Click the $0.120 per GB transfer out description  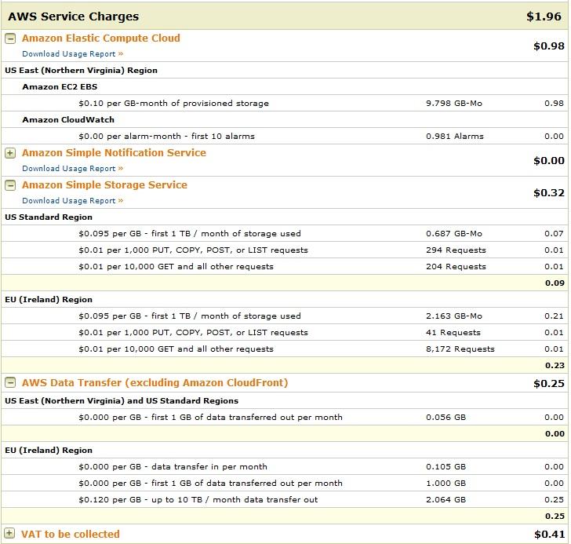pyautogui.click(x=198, y=500)
